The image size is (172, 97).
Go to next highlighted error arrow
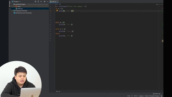[x=162, y=5]
